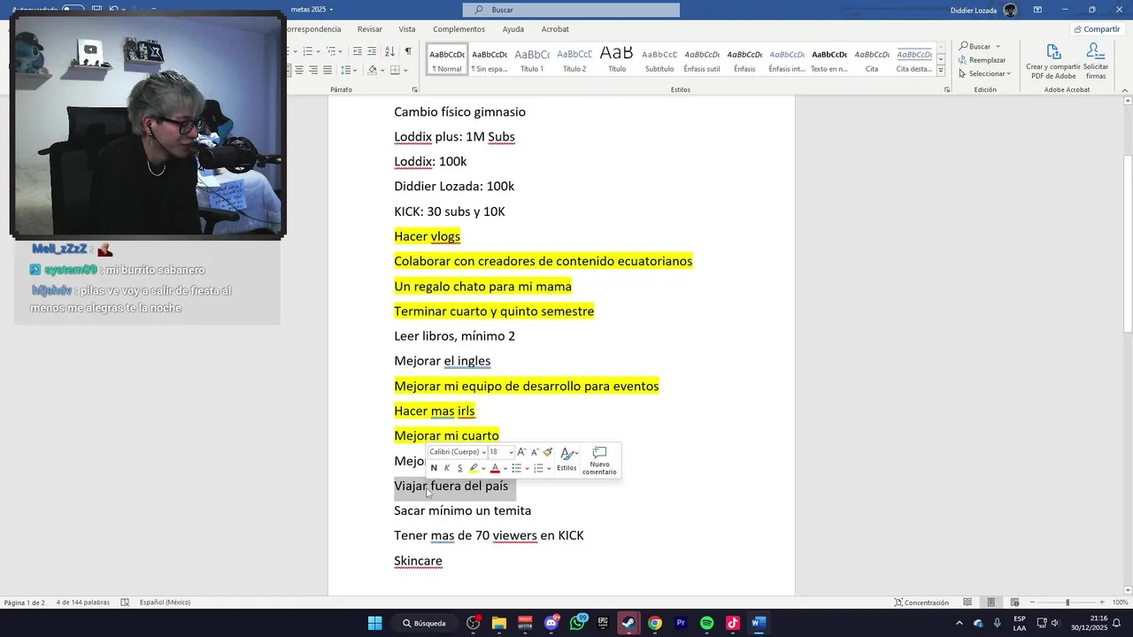1133x637 pixels.
Task: Click the Diddier Lozada account name
Action: click(974, 10)
